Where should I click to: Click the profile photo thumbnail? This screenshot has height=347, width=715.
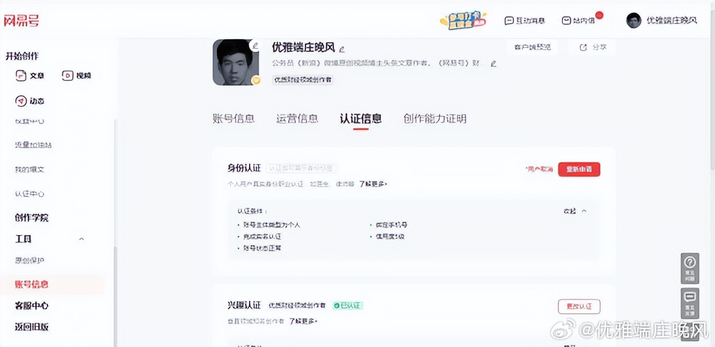[x=235, y=62]
